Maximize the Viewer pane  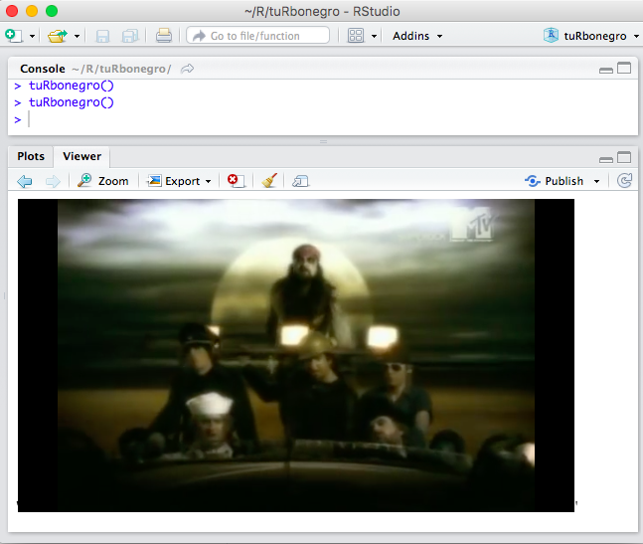click(x=624, y=157)
